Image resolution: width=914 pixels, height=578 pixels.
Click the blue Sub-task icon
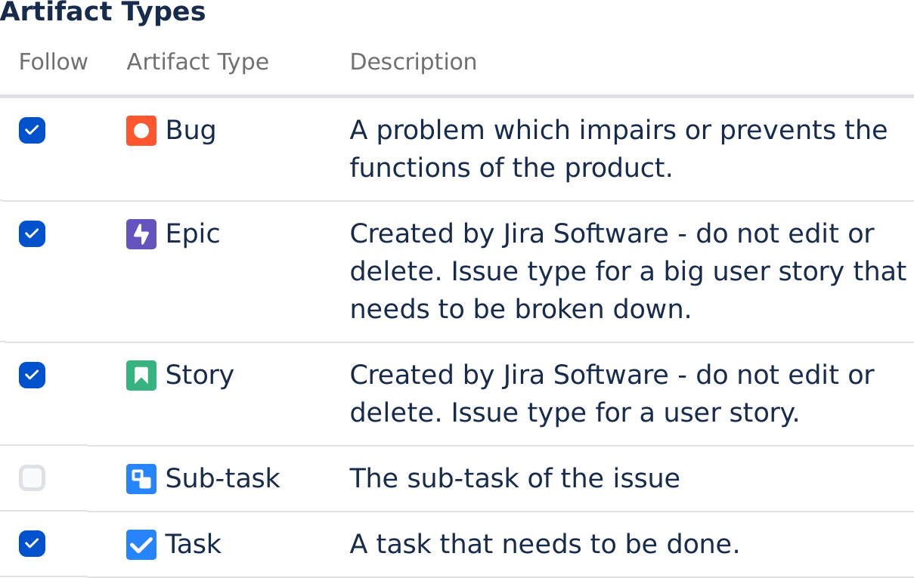coord(141,479)
